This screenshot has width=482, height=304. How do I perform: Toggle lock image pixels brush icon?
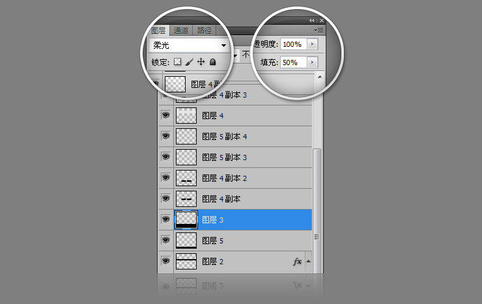pos(189,62)
